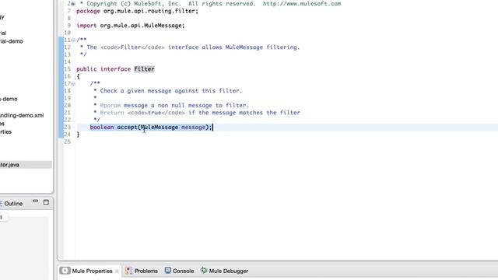Collapse the Javadoc block starting at line 11

point(73,40)
